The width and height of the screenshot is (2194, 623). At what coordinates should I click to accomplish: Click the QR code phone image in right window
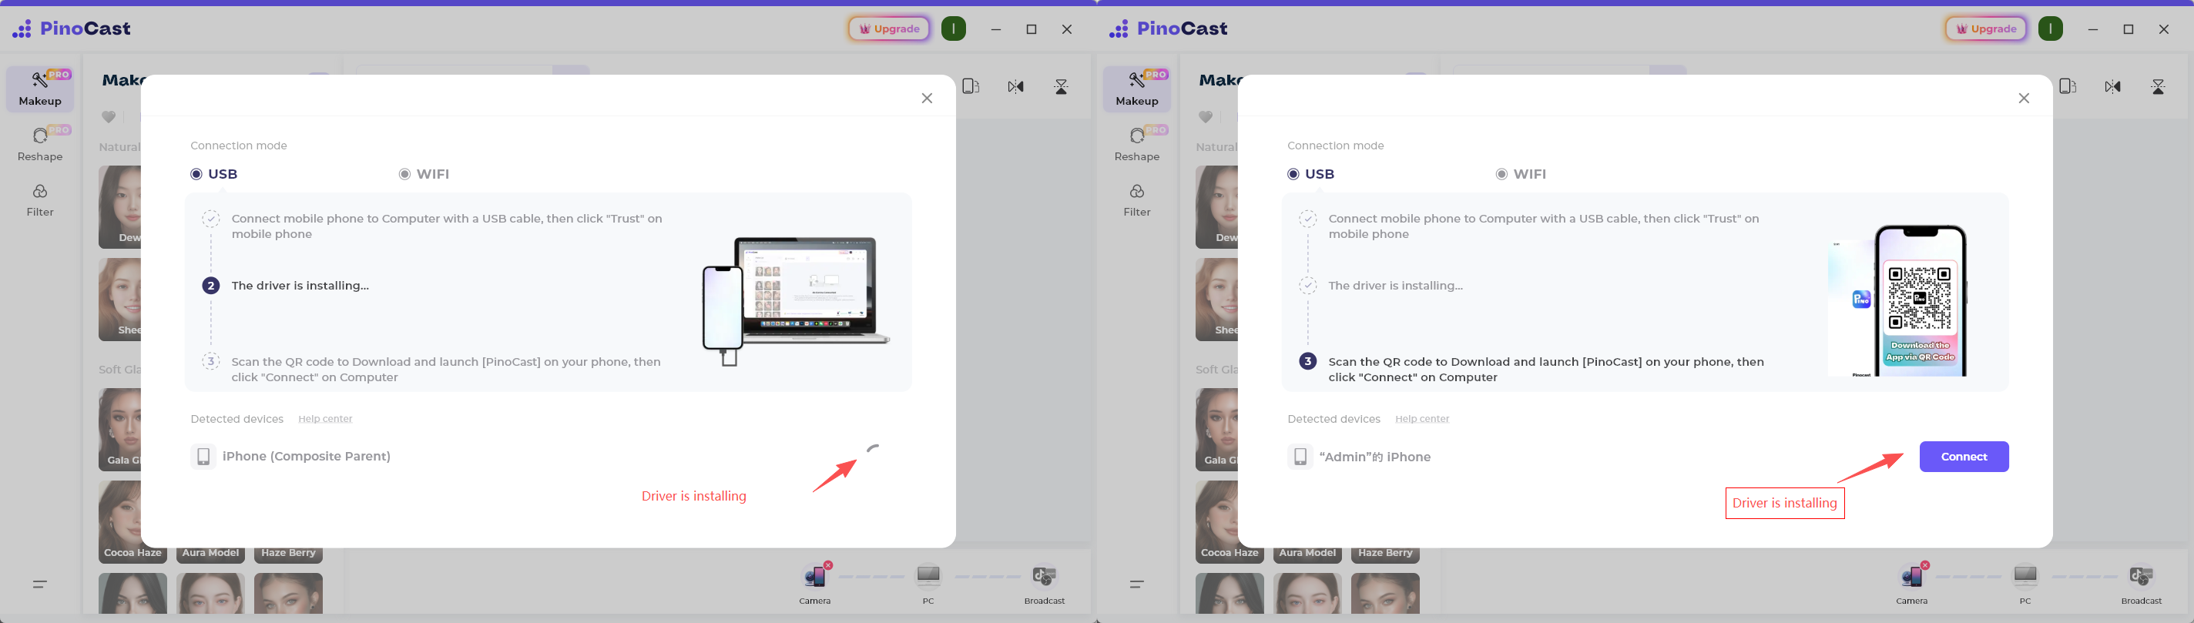[x=1897, y=300]
